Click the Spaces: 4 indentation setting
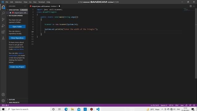The image size is (197, 111). click(x=164, y=105)
